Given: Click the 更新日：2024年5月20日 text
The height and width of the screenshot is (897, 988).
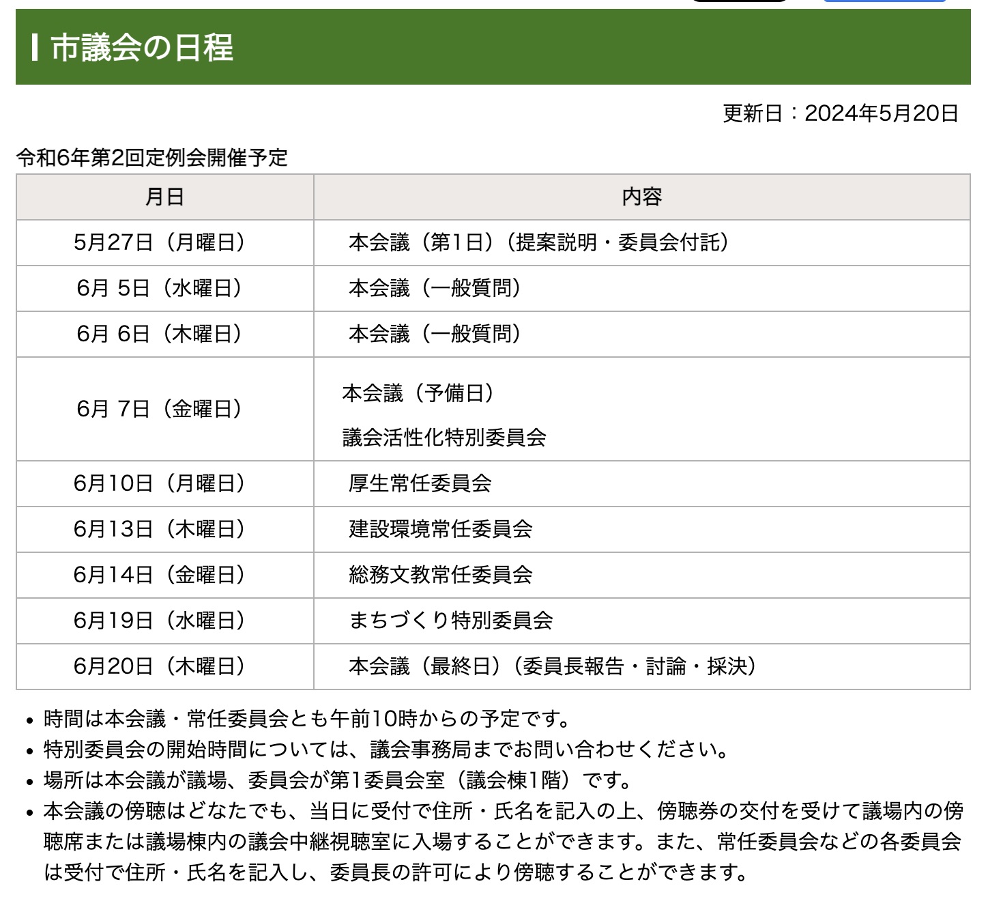Looking at the screenshot, I should point(841,113).
